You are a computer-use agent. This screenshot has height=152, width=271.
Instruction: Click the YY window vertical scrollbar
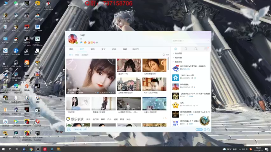(x=168, y=64)
